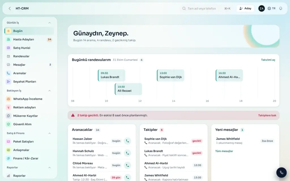Click the Raporlar chart icon in sidebar

coord(8,176)
